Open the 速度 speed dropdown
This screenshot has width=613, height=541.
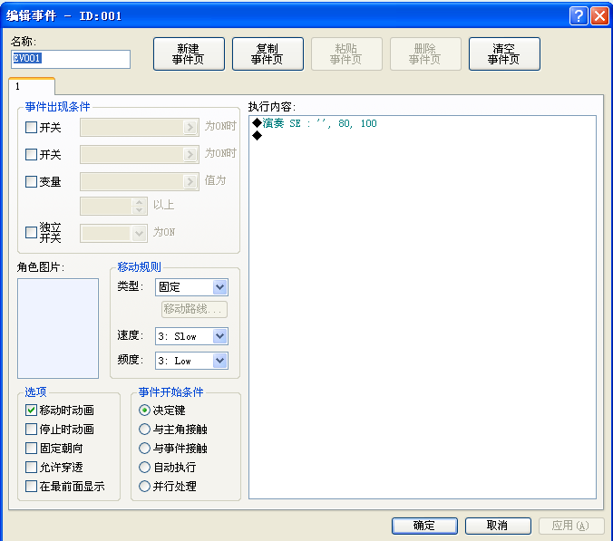pyautogui.click(x=191, y=336)
